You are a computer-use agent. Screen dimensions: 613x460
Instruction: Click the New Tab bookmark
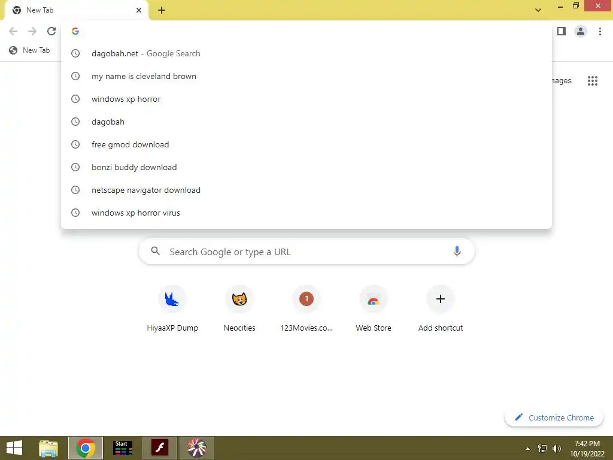tap(30, 50)
